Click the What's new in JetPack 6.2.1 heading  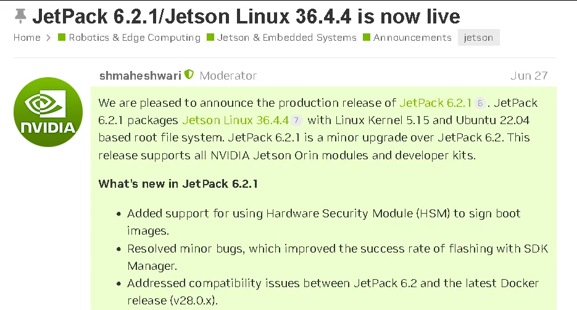[x=178, y=183]
